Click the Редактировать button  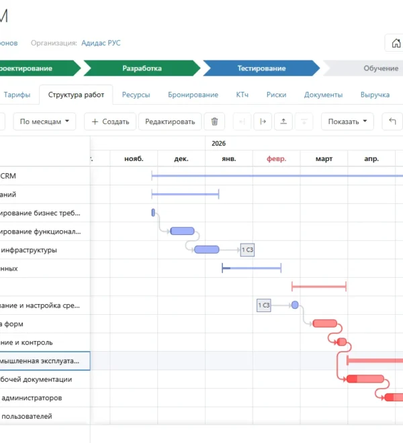pos(170,121)
